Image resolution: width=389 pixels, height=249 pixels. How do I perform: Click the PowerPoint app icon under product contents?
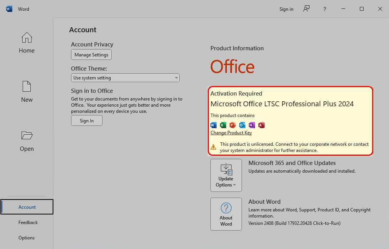click(232, 125)
